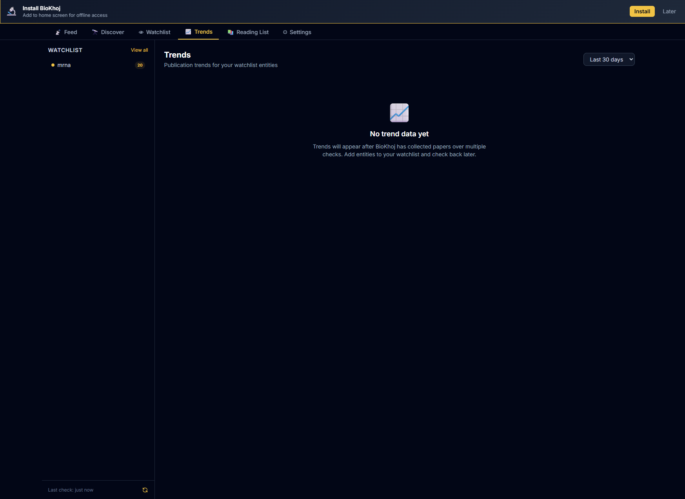This screenshot has width=685, height=499.
Task: Select the Trends chart icon
Action: [x=188, y=32]
